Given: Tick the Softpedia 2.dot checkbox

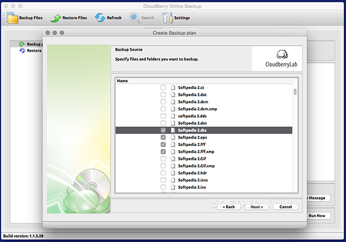Looking at the screenshot, I should [163, 123].
